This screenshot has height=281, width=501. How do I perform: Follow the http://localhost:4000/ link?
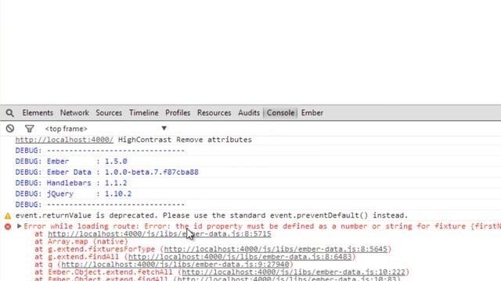[x=64, y=140]
